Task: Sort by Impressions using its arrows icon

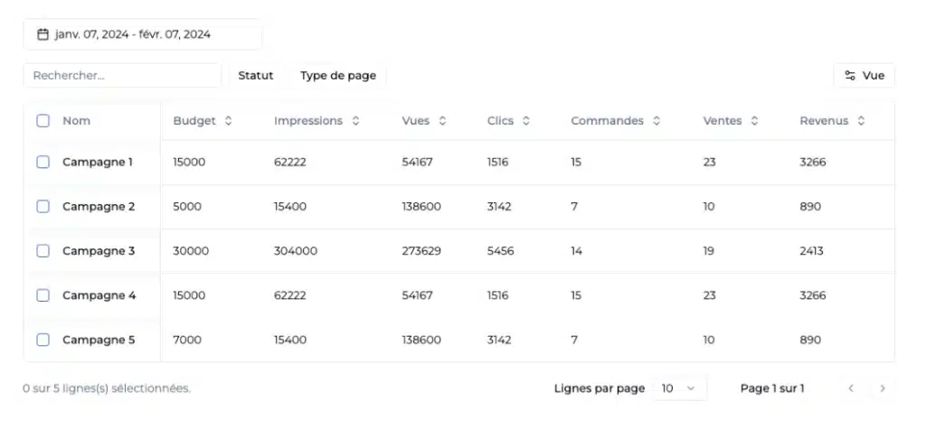Action: pyautogui.click(x=355, y=121)
